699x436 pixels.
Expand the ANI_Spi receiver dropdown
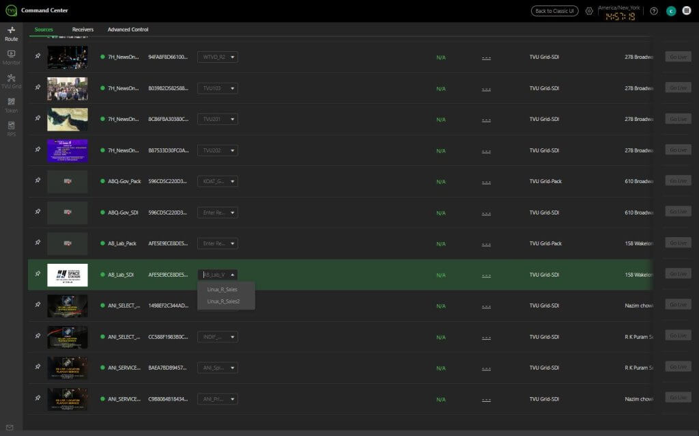(x=218, y=368)
